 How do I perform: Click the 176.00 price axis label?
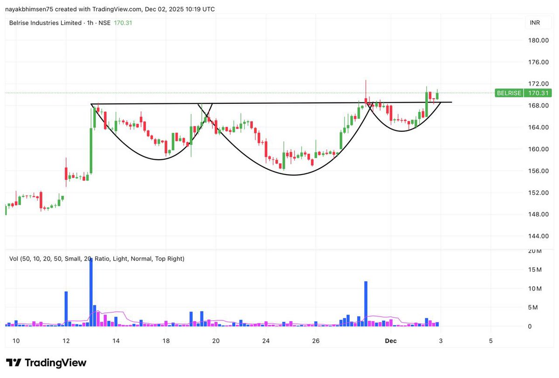[x=538, y=62]
